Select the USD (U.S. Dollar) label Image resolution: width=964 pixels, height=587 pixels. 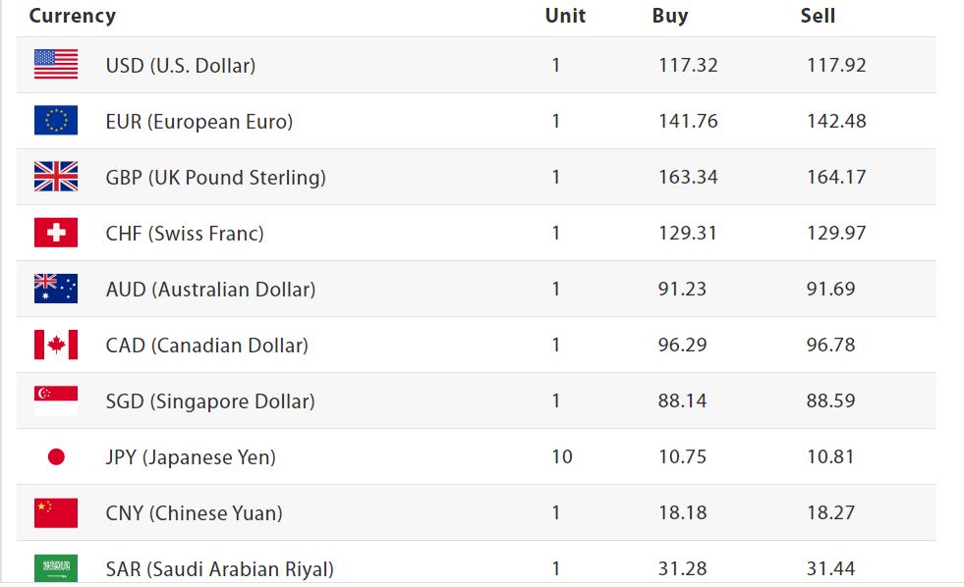[181, 66]
